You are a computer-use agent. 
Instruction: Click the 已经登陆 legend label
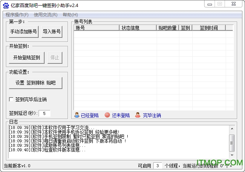tap(90, 115)
